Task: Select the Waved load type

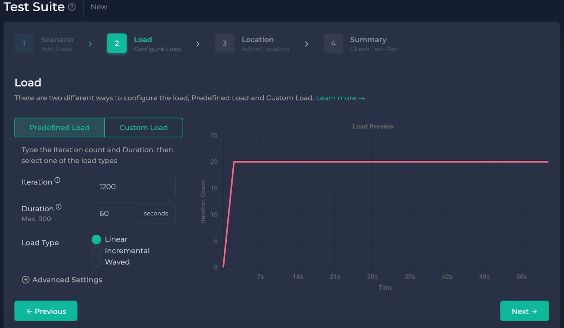Action: 96,262
